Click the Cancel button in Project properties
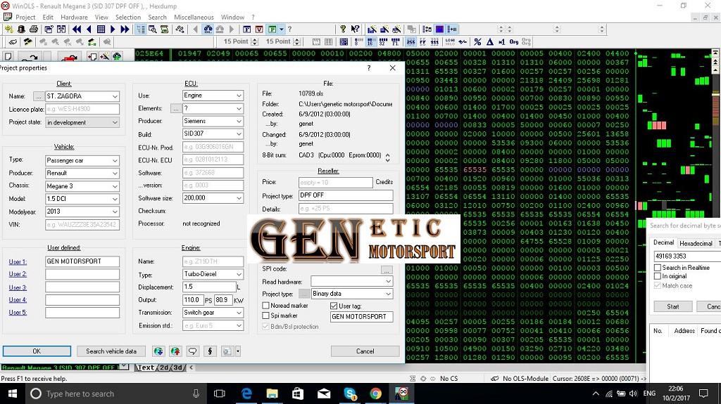The width and height of the screenshot is (721, 404). pos(365,351)
